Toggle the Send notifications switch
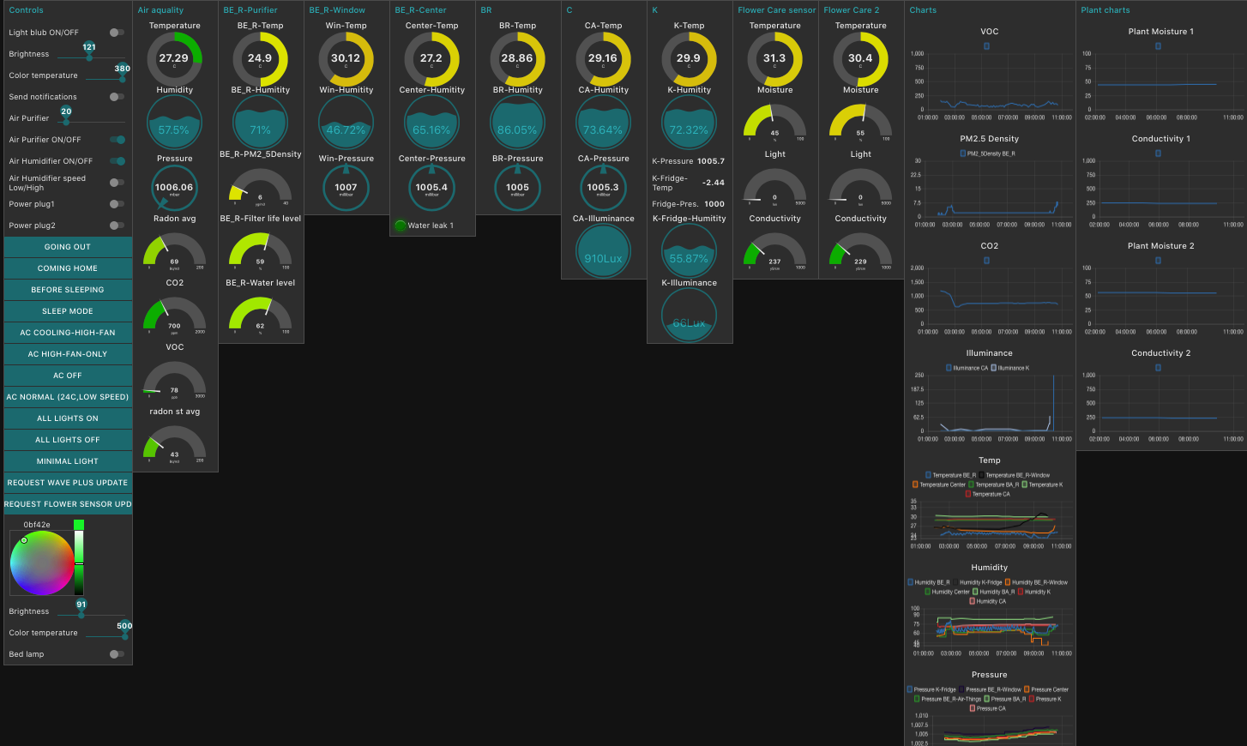 (117, 97)
